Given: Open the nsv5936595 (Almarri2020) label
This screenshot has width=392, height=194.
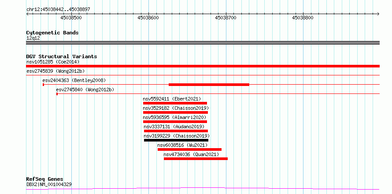Looking at the screenshot, I should (x=174, y=117).
